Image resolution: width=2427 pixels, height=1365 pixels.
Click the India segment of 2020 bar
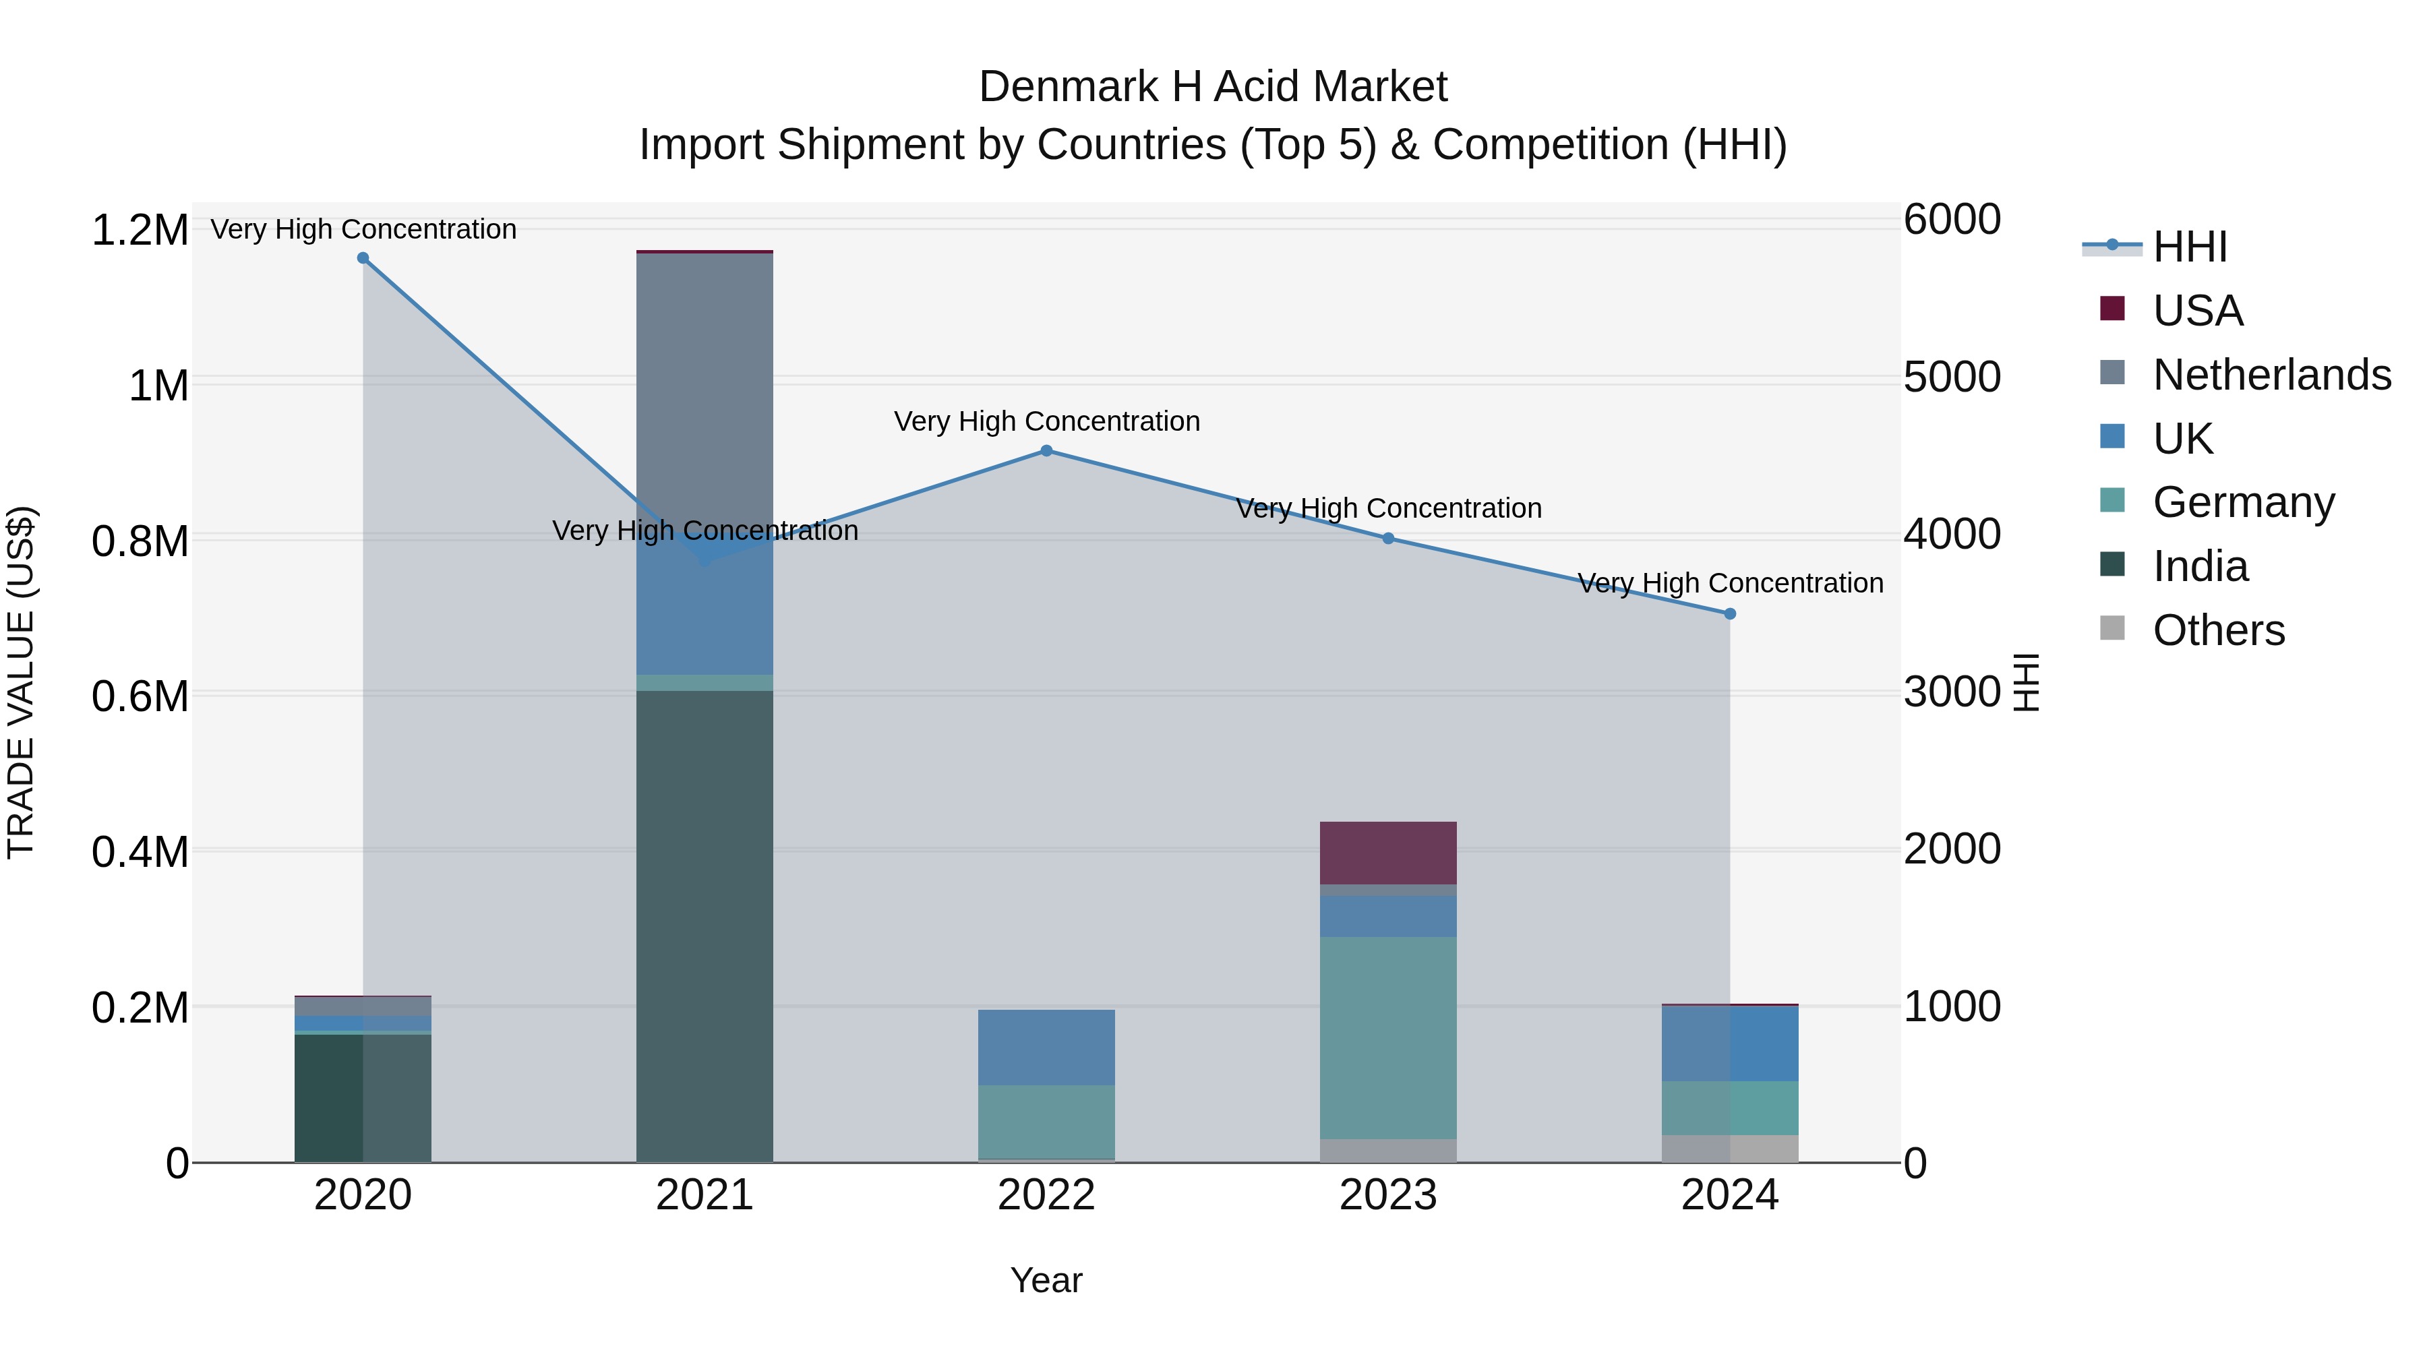pyautogui.click(x=363, y=1099)
